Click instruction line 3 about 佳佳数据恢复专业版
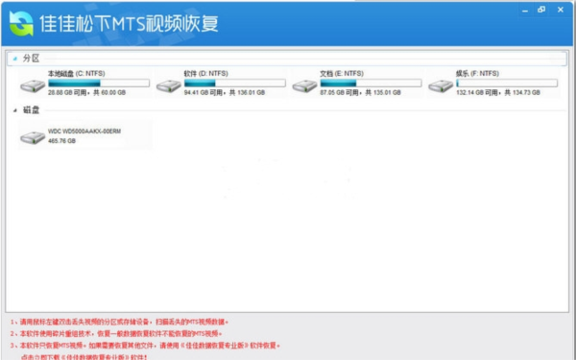This screenshot has height=360, width=576. pyautogui.click(x=145, y=346)
